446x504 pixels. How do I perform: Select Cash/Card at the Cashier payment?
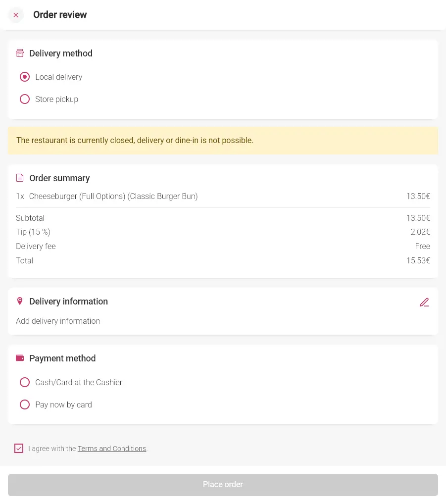point(25,382)
